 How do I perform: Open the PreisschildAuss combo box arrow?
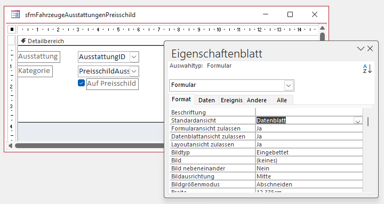point(134,71)
